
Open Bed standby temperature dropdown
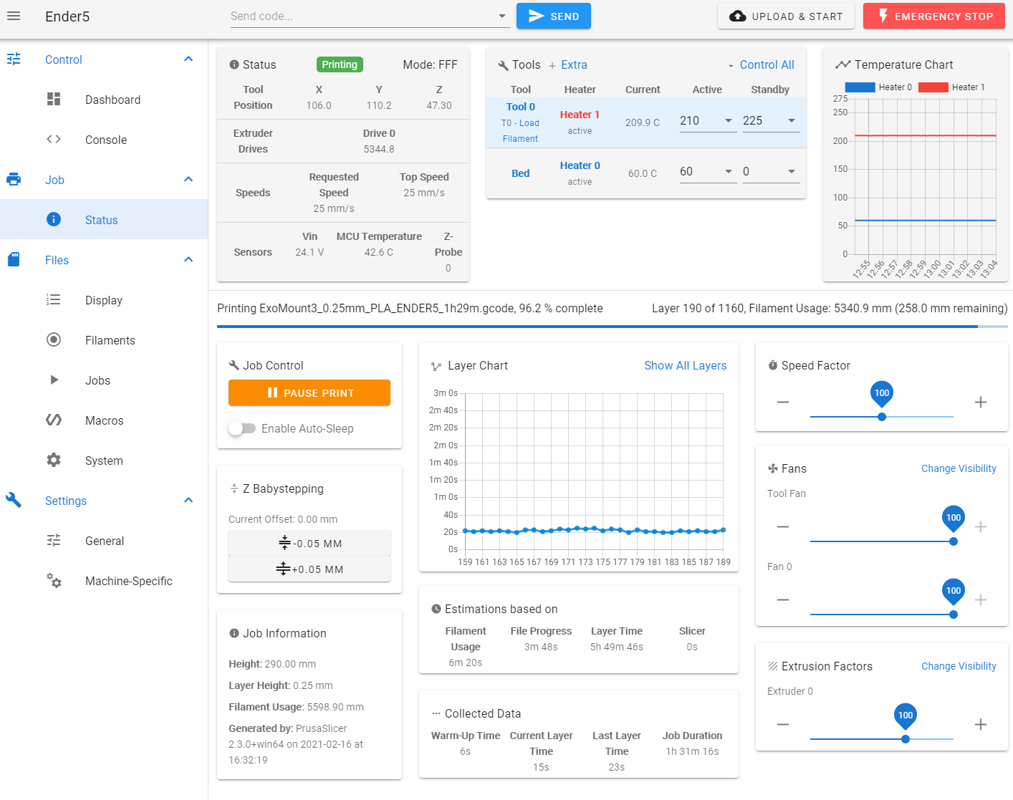[792, 172]
